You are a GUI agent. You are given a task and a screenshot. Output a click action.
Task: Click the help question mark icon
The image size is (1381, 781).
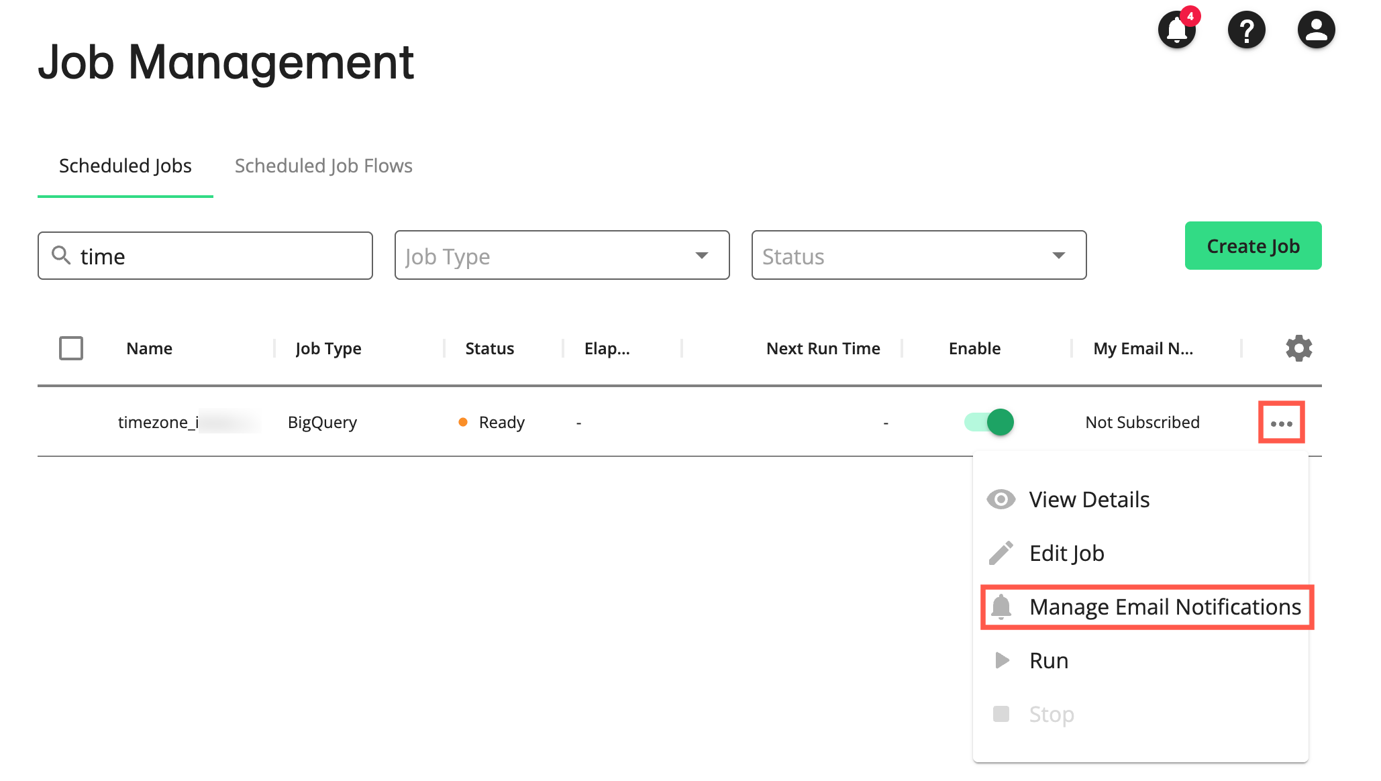point(1246,30)
